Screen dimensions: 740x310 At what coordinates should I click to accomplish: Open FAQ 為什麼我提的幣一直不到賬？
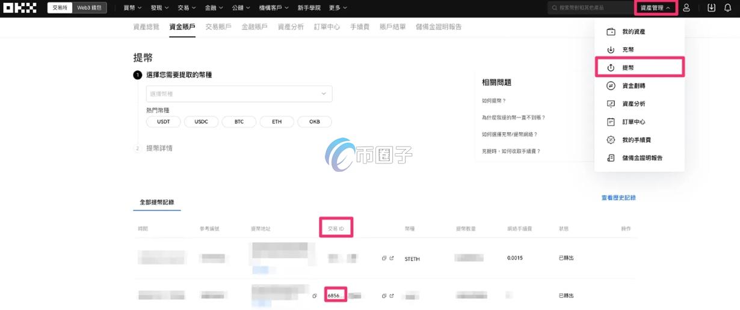pos(514,117)
